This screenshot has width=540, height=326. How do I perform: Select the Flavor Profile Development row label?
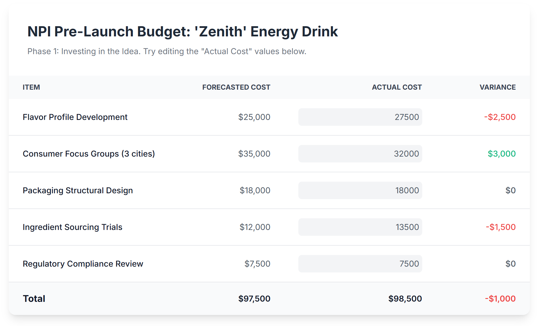pyautogui.click(x=75, y=117)
